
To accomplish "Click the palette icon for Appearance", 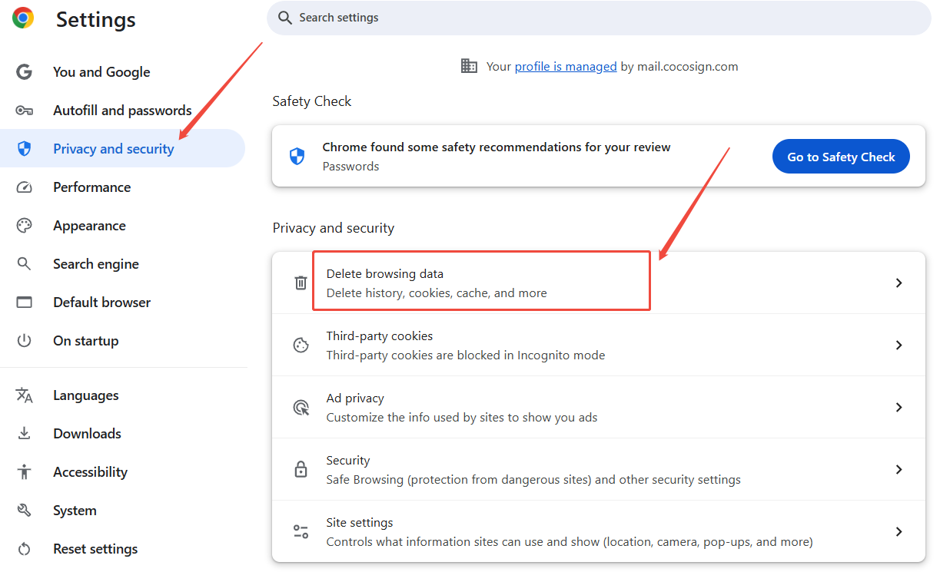I will [x=25, y=226].
